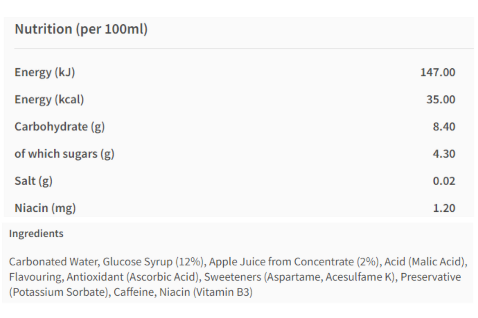
Task: Click "Carbonated Water" in the ingredients
Action: 53,262
